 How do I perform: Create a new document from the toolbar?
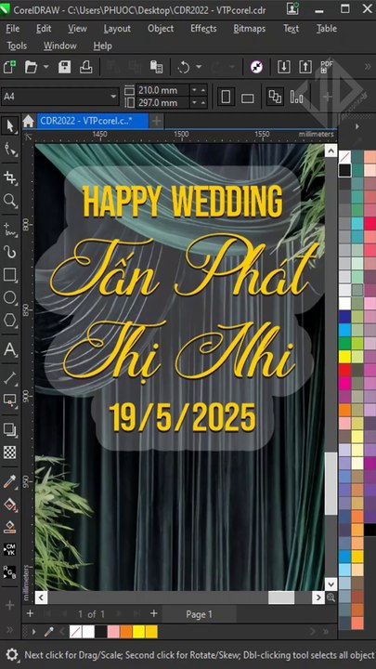(9, 67)
